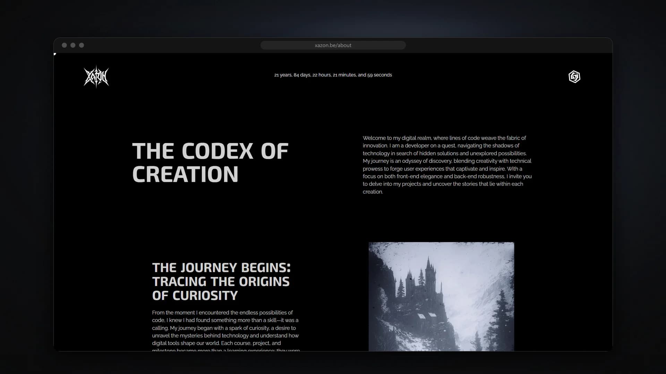The width and height of the screenshot is (666, 374).
Task: Click the age counter text '21 years, 84 days'
Action: [292, 75]
